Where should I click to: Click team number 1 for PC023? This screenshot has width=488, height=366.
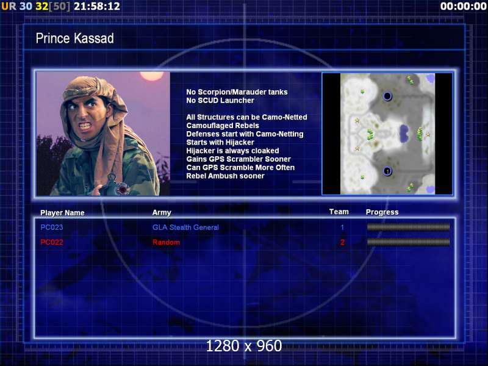point(342,228)
